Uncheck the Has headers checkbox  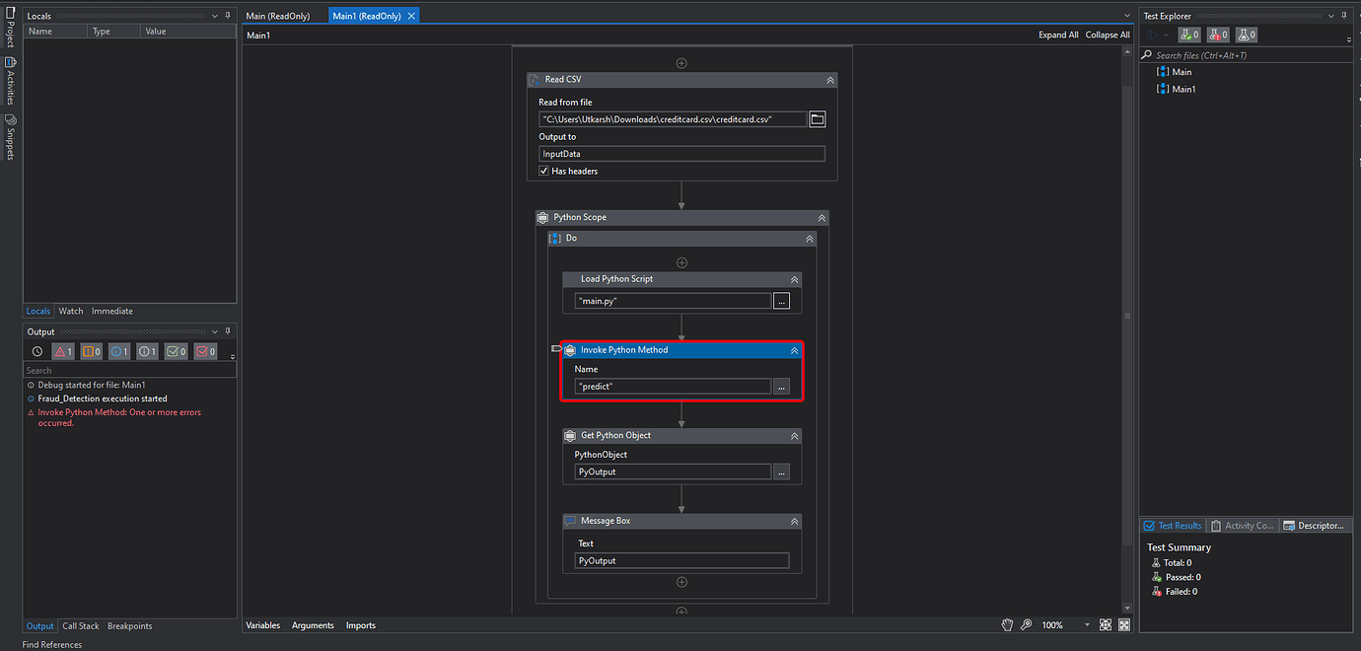coord(543,171)
